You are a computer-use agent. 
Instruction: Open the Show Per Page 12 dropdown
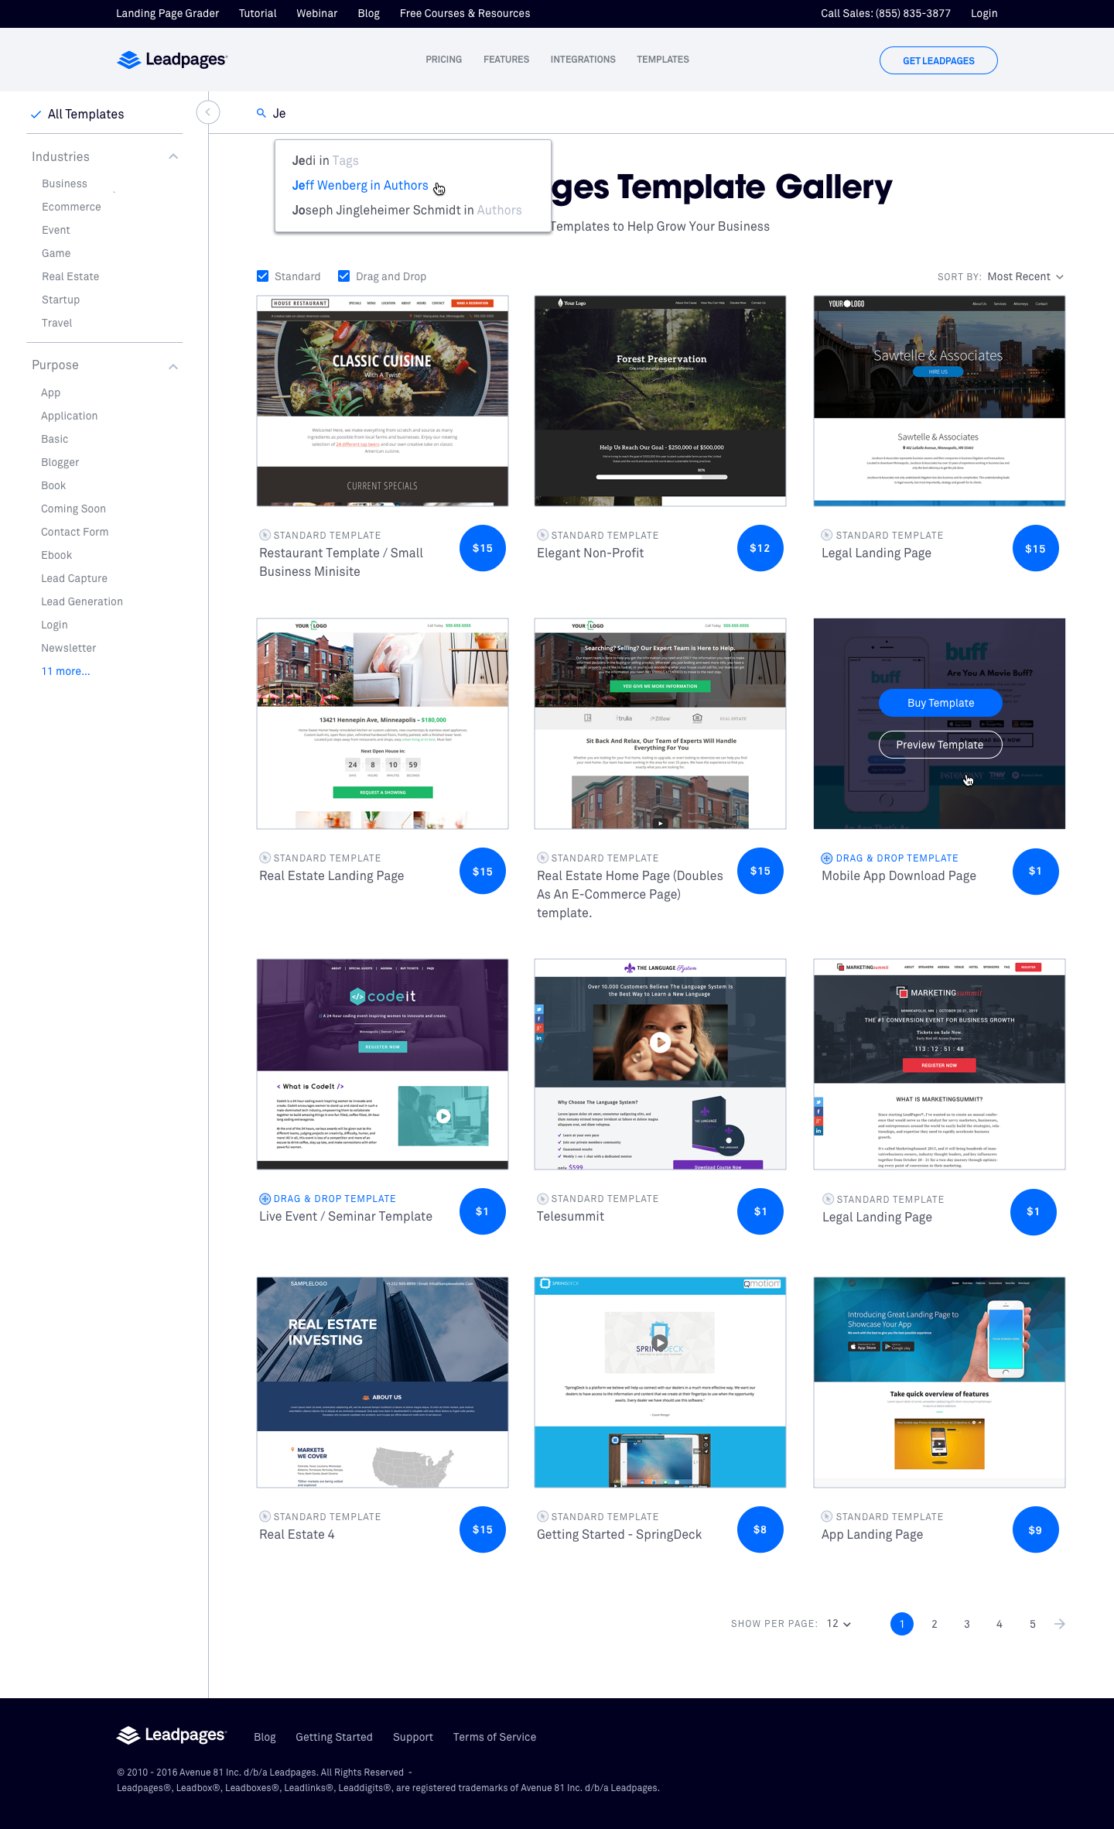coord(839,1624)
